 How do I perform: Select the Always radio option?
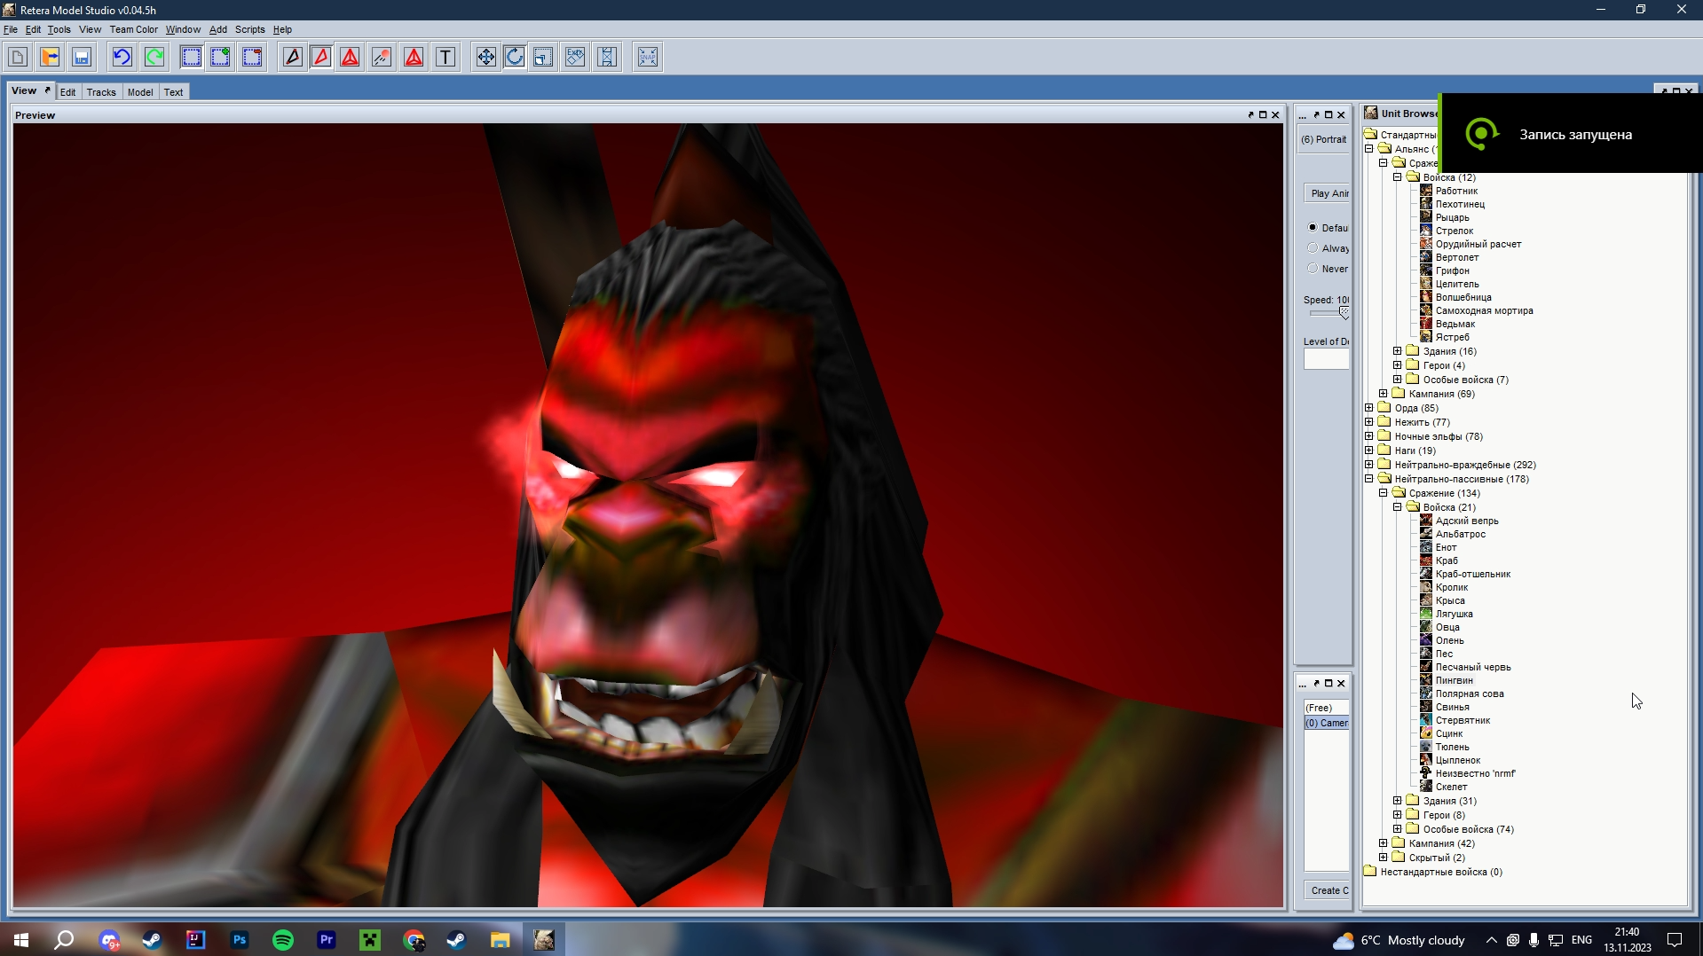[1313, 248]
